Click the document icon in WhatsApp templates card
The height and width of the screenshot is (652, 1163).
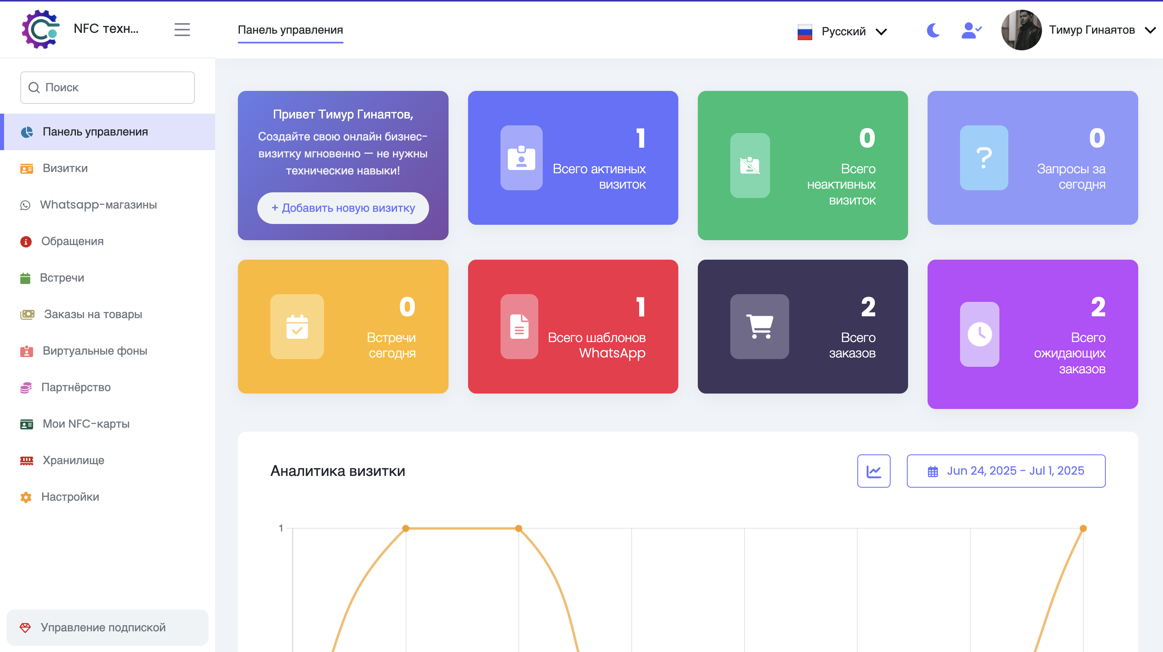click(519, 327)
